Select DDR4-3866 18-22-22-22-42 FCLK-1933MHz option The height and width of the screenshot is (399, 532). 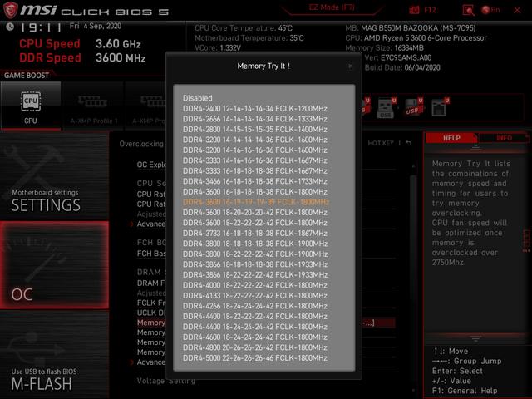[x=255, y=275]
